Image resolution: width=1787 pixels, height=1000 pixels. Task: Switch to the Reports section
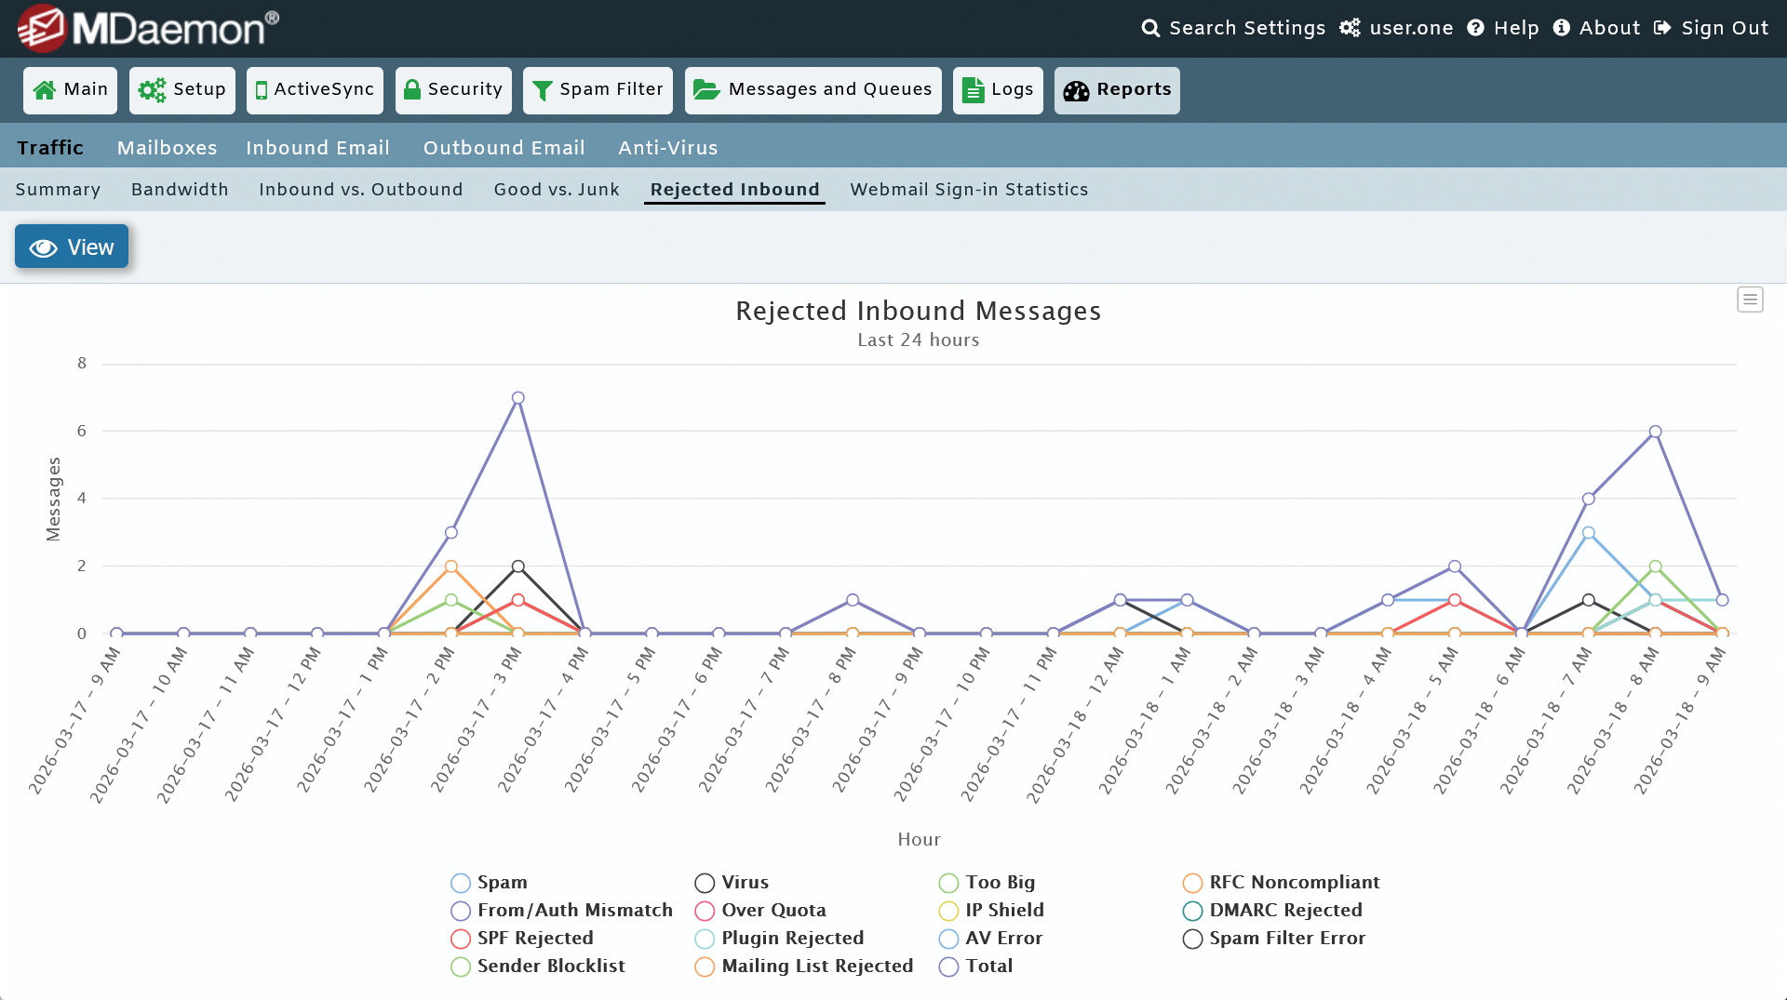point(1116,89)
